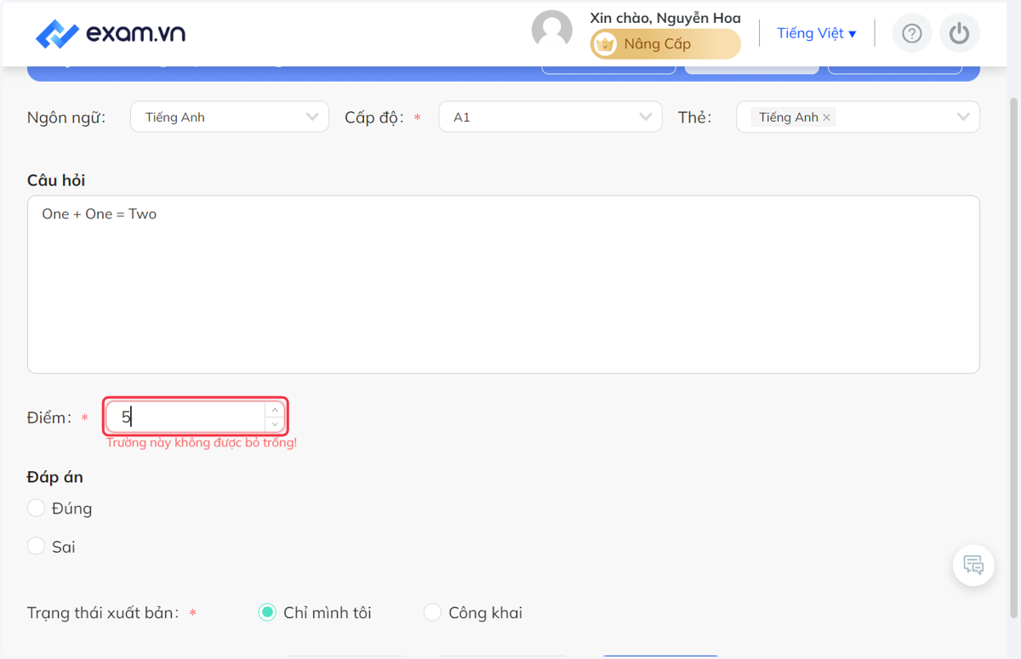Click the Trạng thái xuất bản label
The width and height of the screenshot is (1021, 659).
point(103,613)
